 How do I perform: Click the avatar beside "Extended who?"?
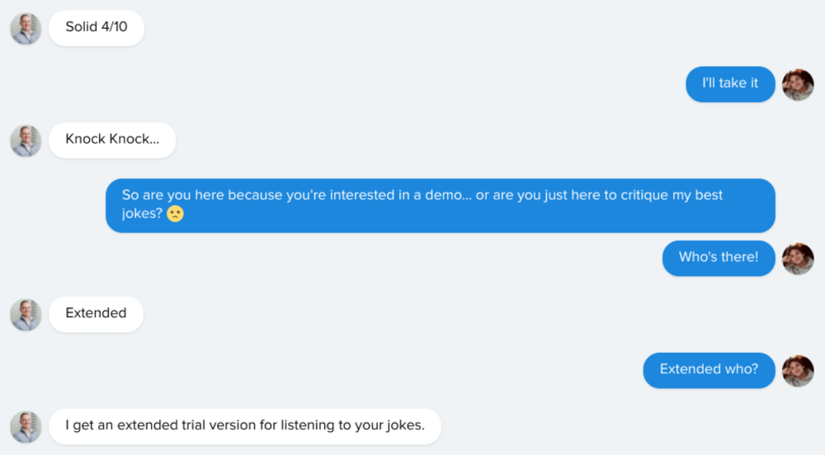pos(798,370)
